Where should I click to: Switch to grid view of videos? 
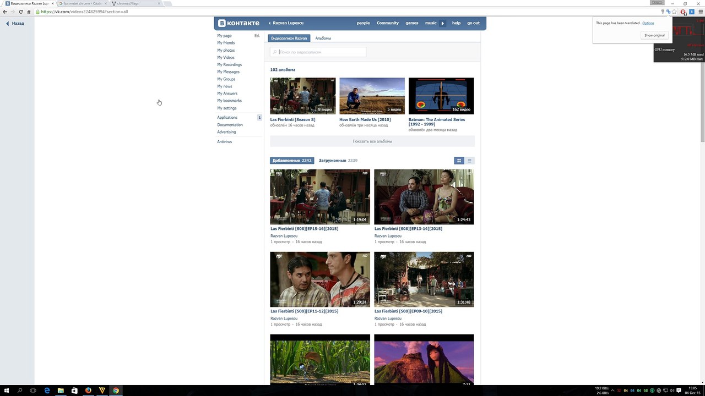pos(459,161)
